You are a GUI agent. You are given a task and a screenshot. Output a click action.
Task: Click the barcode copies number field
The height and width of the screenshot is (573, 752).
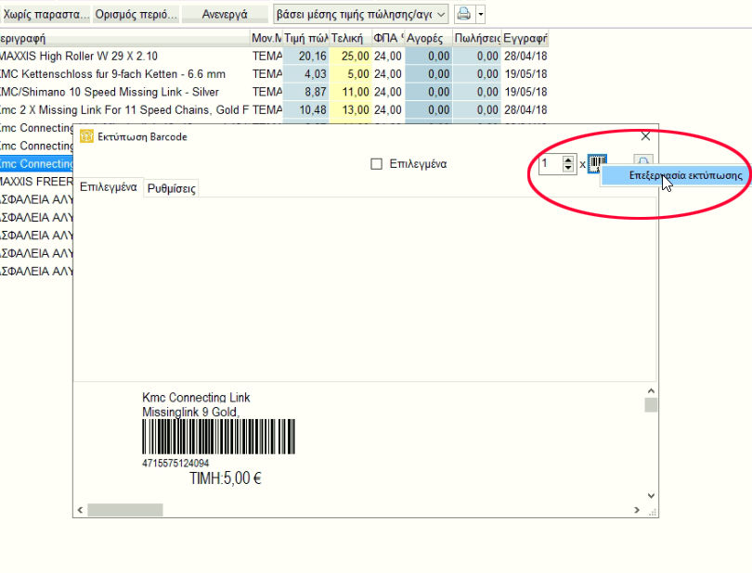(551, 164)
